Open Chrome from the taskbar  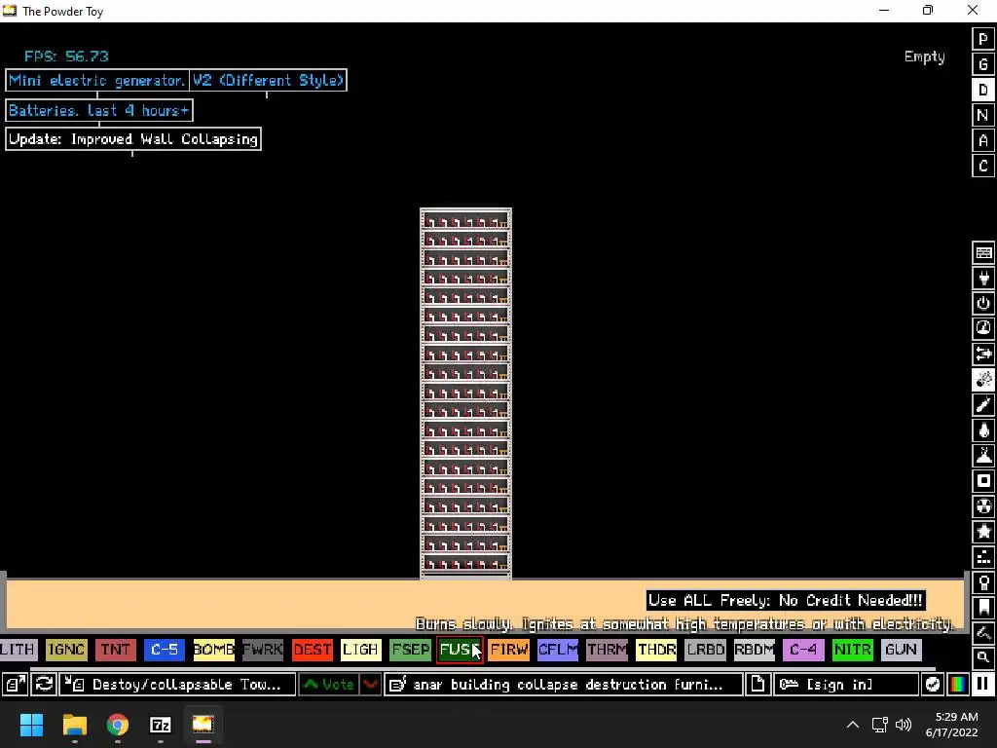click(118, 725)
